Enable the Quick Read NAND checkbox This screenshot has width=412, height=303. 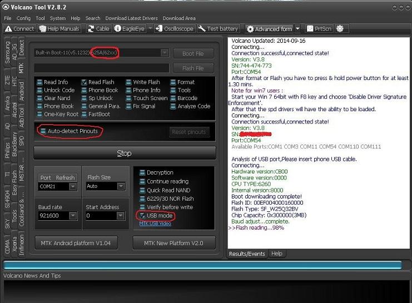(142, 190)
